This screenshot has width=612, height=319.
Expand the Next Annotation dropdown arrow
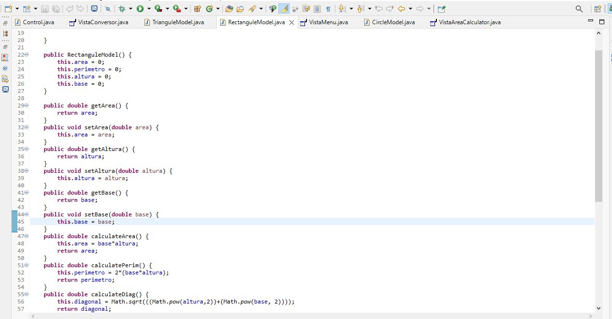[351, 9]
